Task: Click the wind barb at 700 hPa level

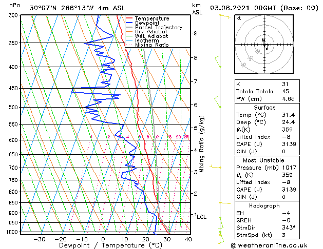Action: [216, 167]
